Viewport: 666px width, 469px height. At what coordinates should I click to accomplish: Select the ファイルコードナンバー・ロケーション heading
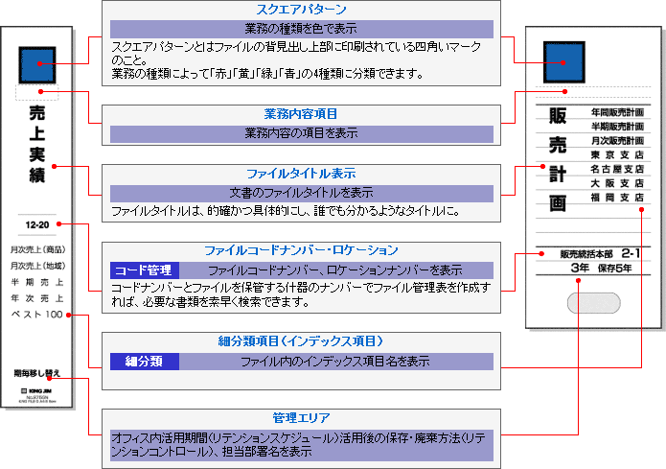[x=301, y=250]
